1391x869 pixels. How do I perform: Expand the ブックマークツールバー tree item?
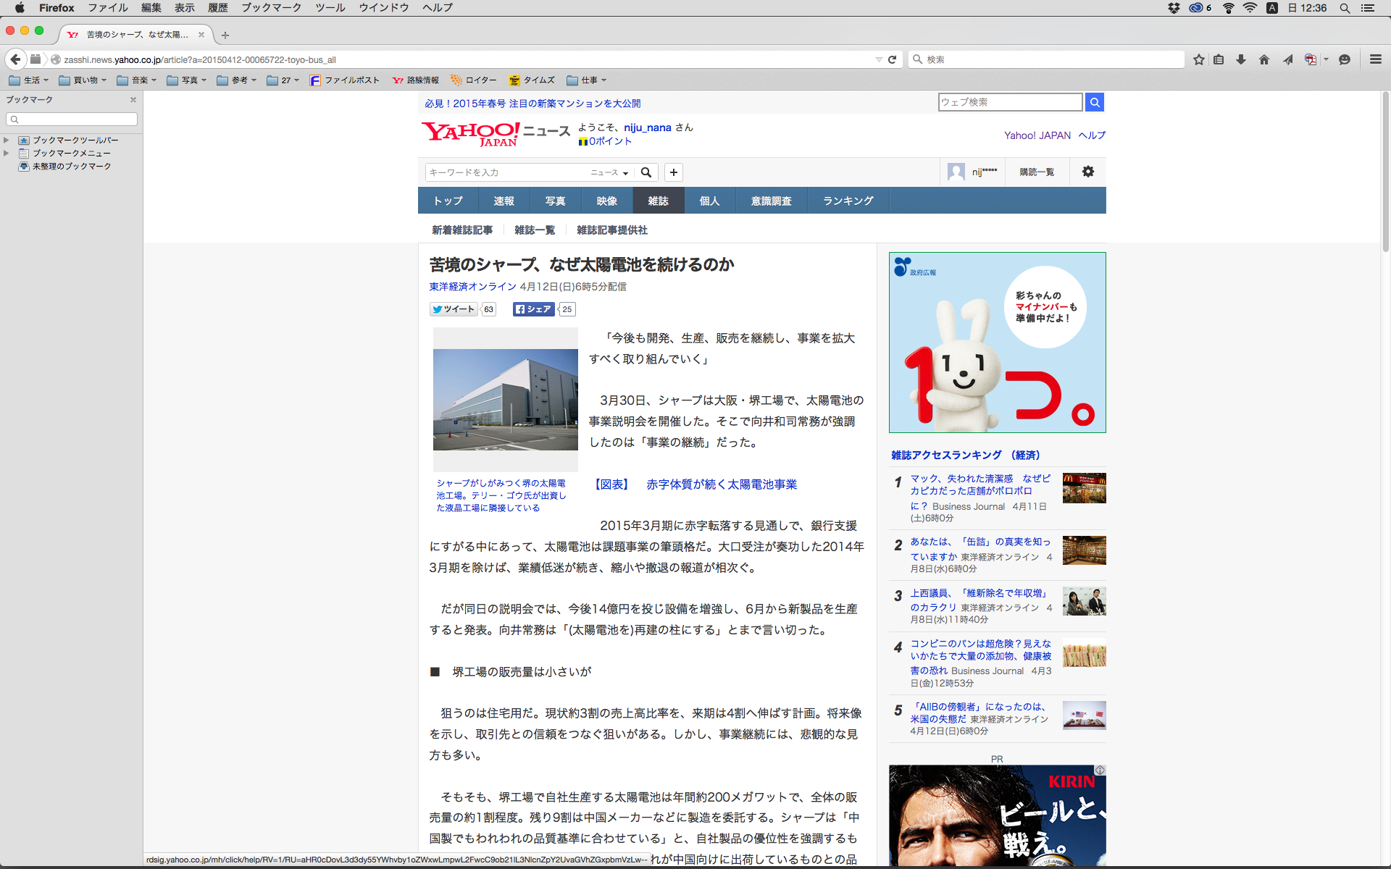(x=7, y=140)
